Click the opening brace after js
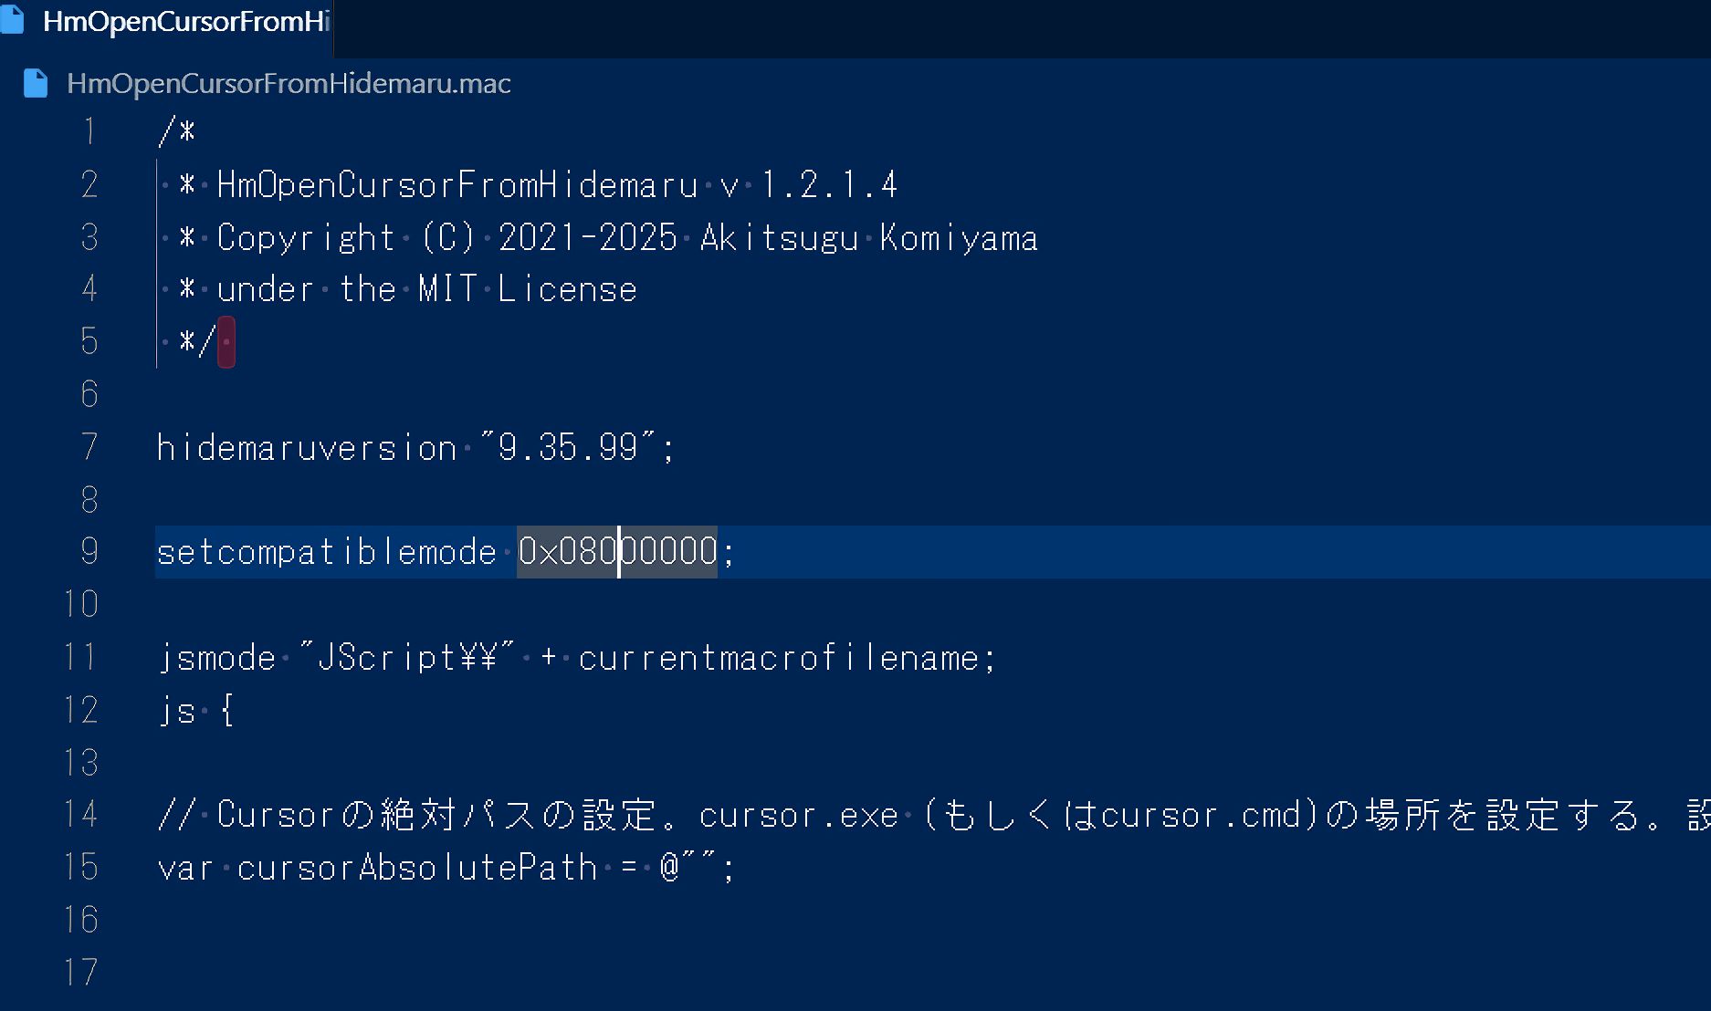Viewport: 1711px width, 1011px height. [227, 711]
